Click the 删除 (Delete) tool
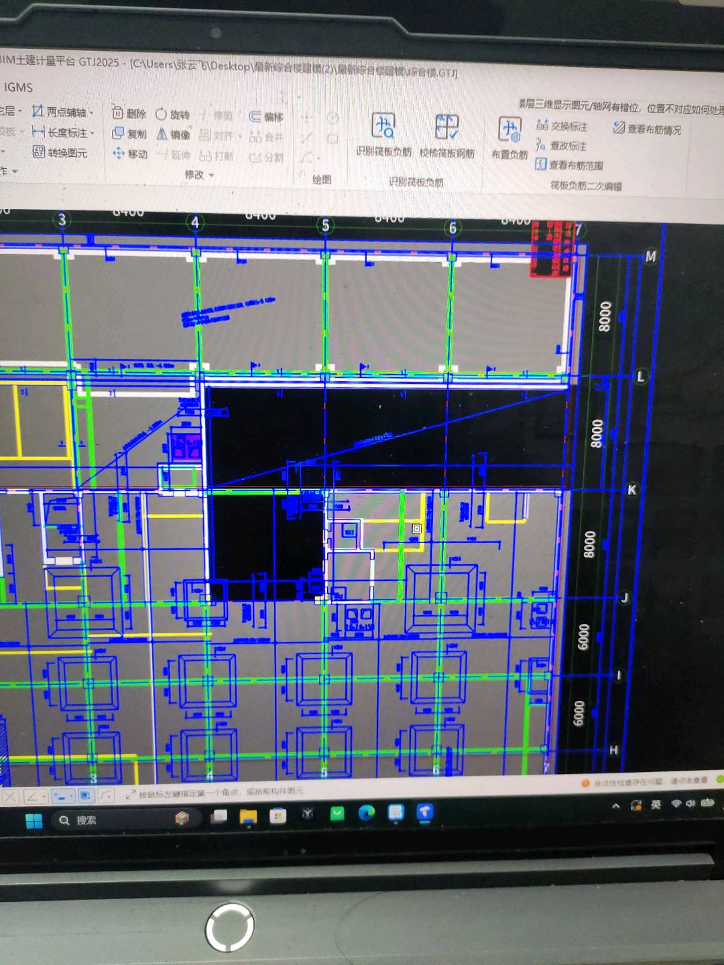This screenshot has width=724, height=965. 128,113
